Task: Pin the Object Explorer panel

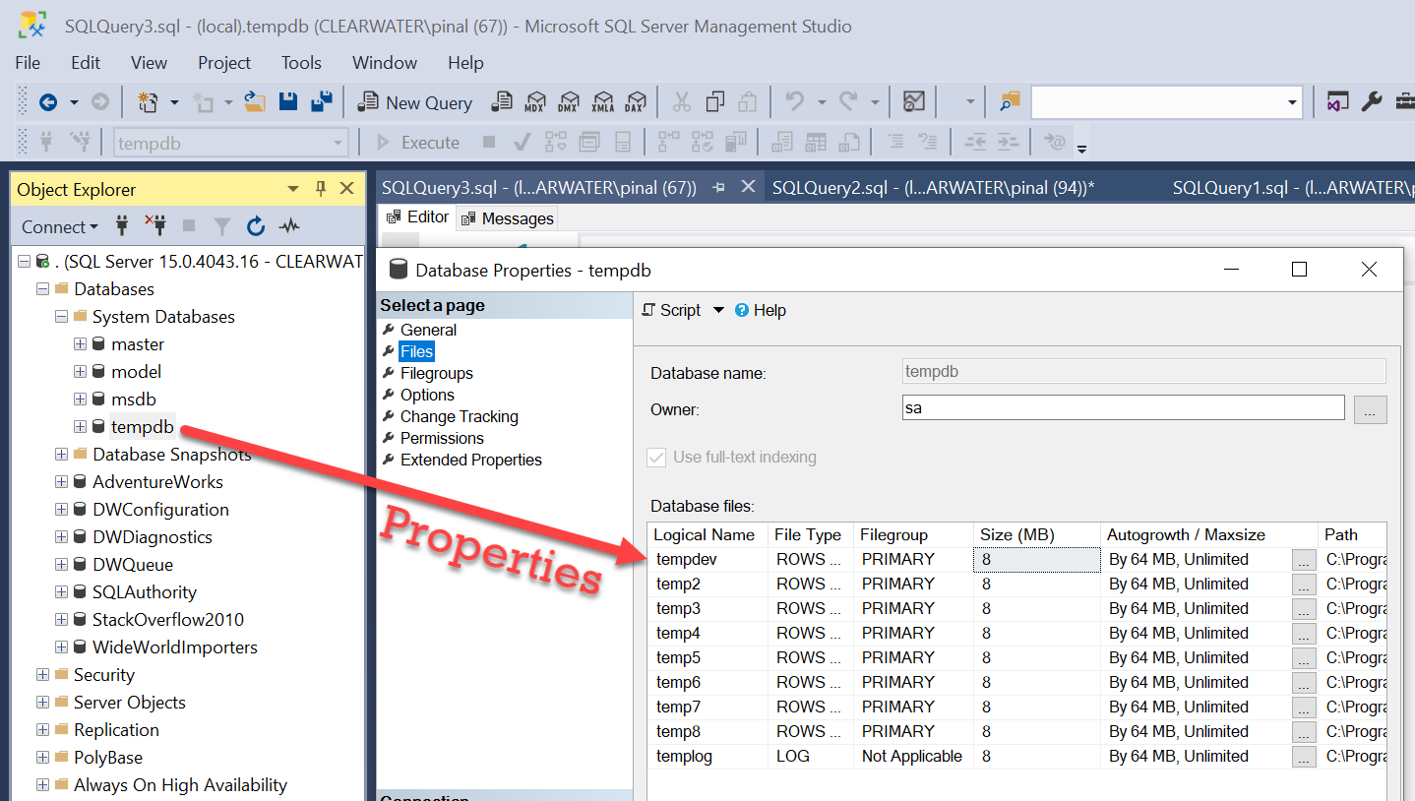Action: point(320,189)
